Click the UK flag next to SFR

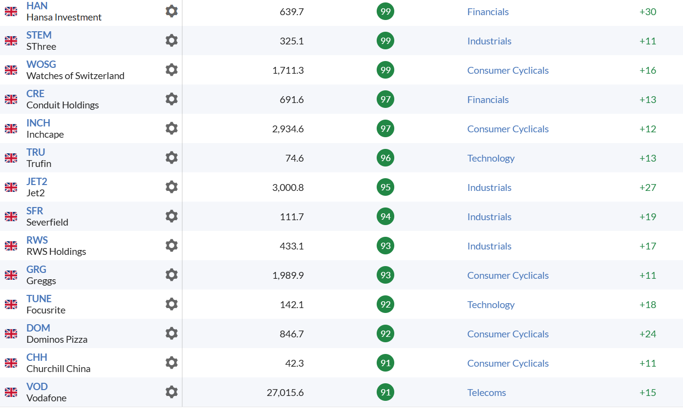pos(11,216)
